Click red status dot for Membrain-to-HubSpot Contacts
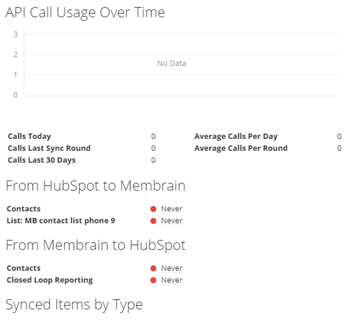The width and height of the screenshot is (356, 323). pyautogui.click(x=153, y=269)
